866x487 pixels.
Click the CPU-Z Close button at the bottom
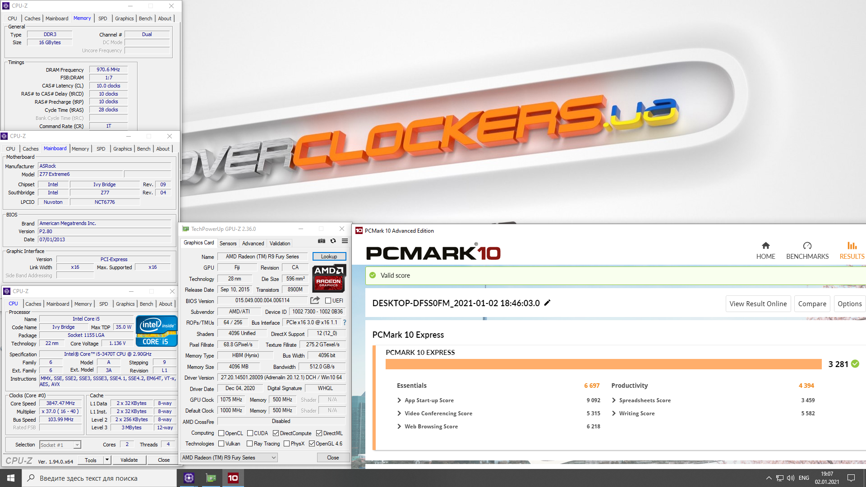pyautogui.click(x=164, y=460)
